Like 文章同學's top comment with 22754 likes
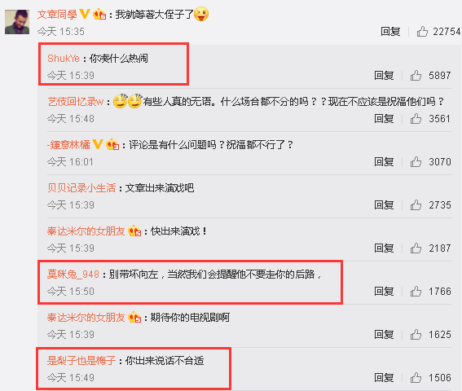Image resolution: width=462 pixels, height=391 pixels. pos(422,31)
